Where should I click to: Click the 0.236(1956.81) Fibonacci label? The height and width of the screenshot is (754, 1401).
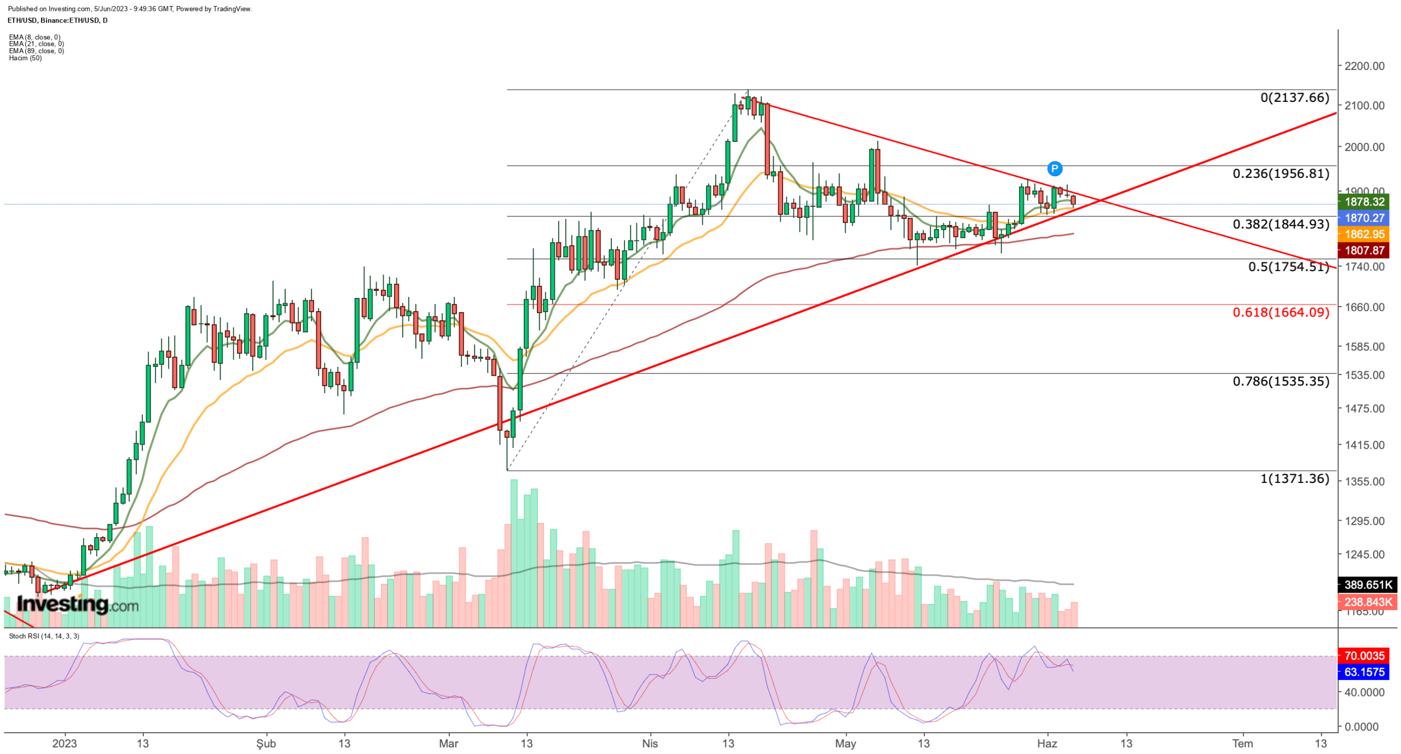point(1281,174)
